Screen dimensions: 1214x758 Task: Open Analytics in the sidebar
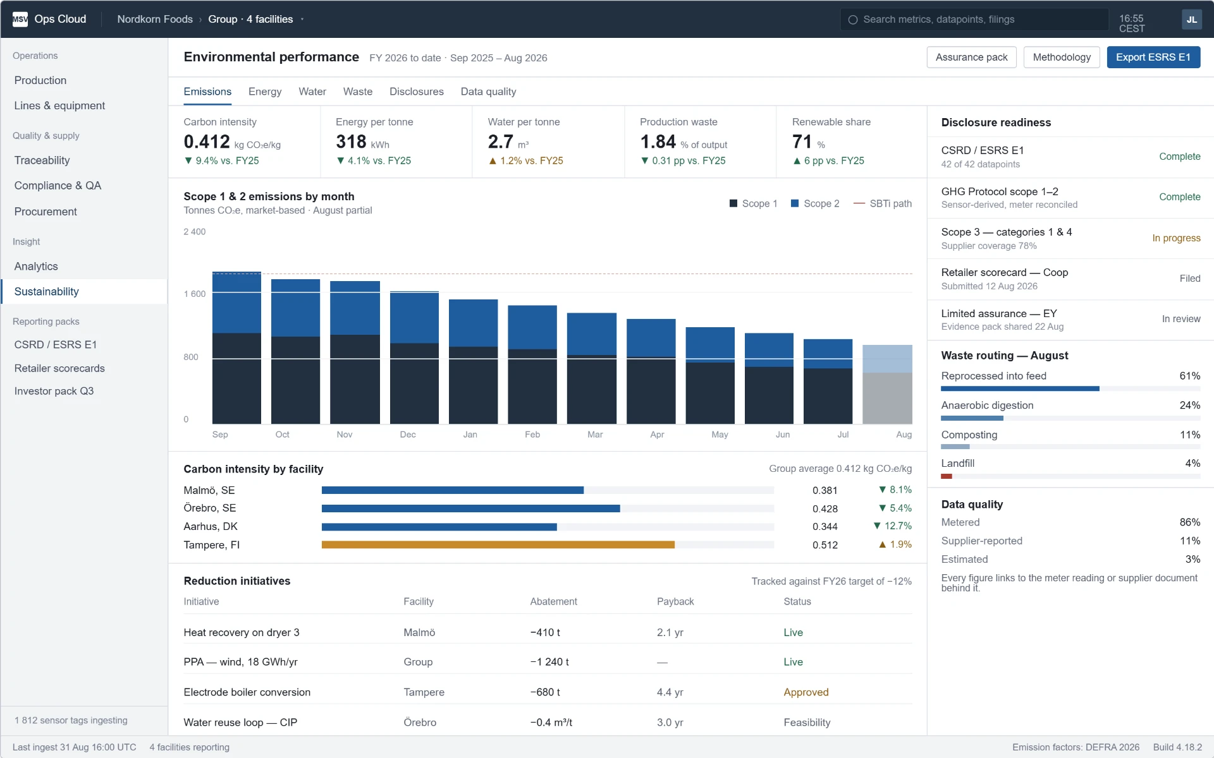[x=84, y=267]
